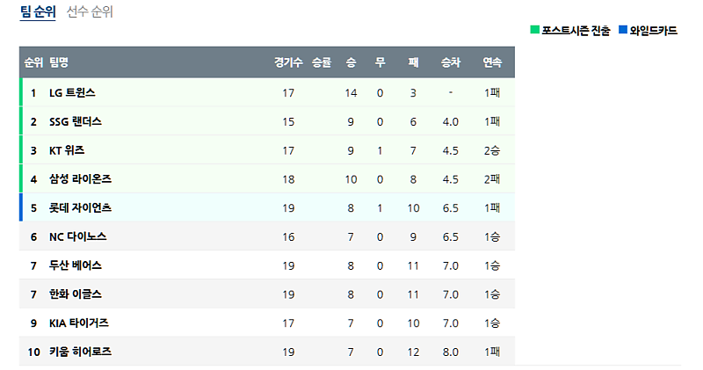Open the KIA 타이거즈 team link
The image size is (703, 370).
pyautogui.click(x=79, y=323)
